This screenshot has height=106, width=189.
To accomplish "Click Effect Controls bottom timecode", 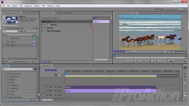I will 47,62.
